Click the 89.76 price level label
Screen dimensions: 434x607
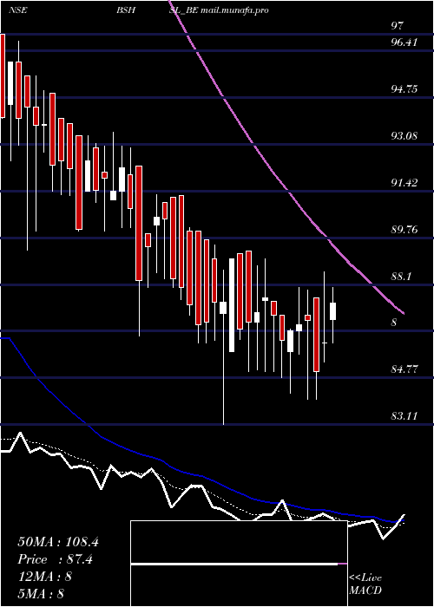(404, 230)
